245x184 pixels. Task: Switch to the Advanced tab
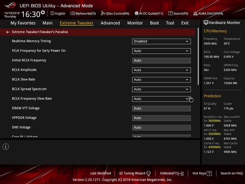[110, 23]
